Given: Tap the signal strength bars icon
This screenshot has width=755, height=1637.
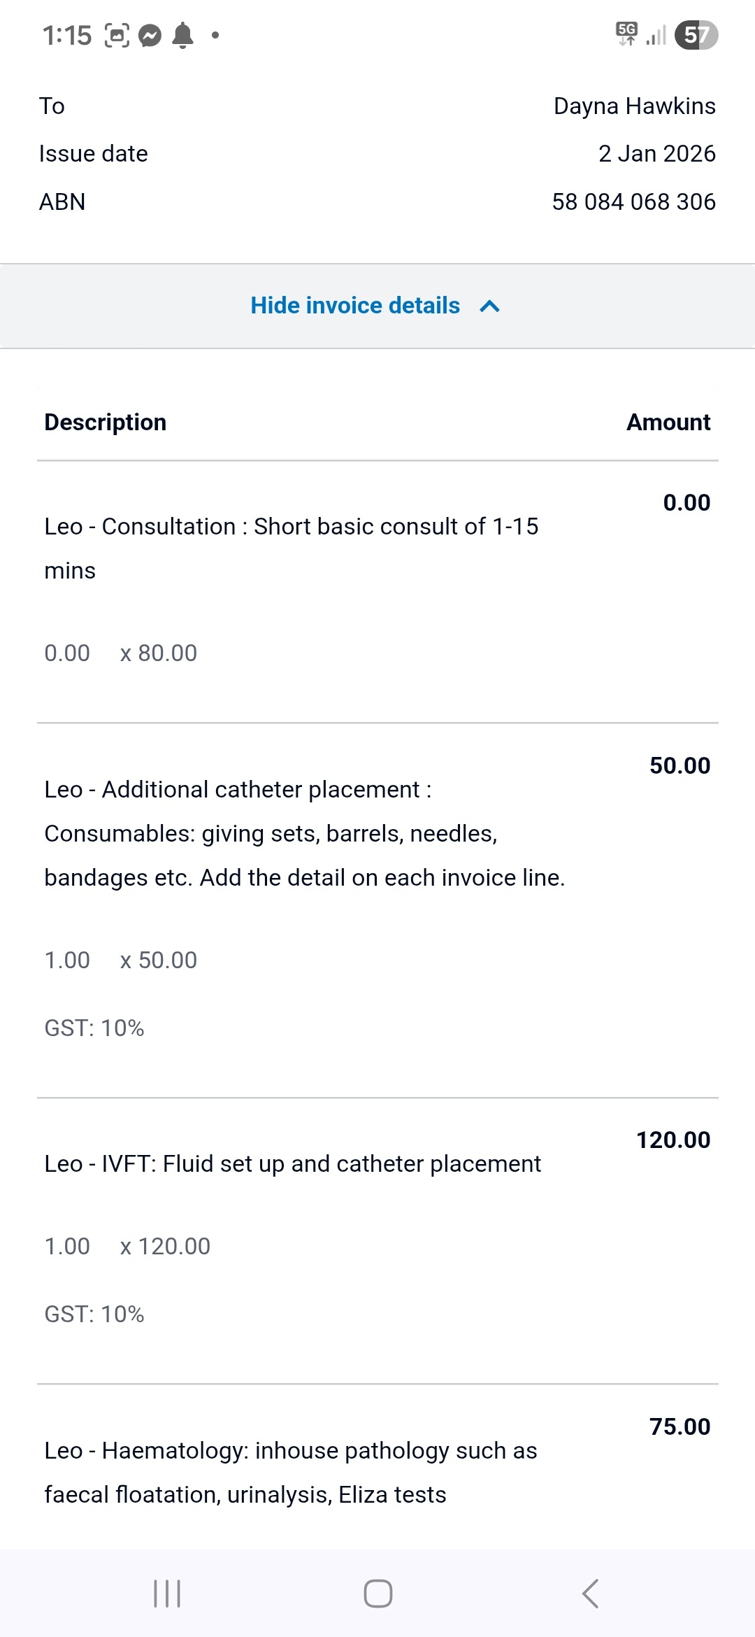Looking at the screenshot, I should (656, 35).
